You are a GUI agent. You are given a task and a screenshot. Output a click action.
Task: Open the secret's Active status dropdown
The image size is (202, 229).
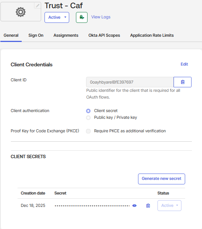[x=169, y=205]
